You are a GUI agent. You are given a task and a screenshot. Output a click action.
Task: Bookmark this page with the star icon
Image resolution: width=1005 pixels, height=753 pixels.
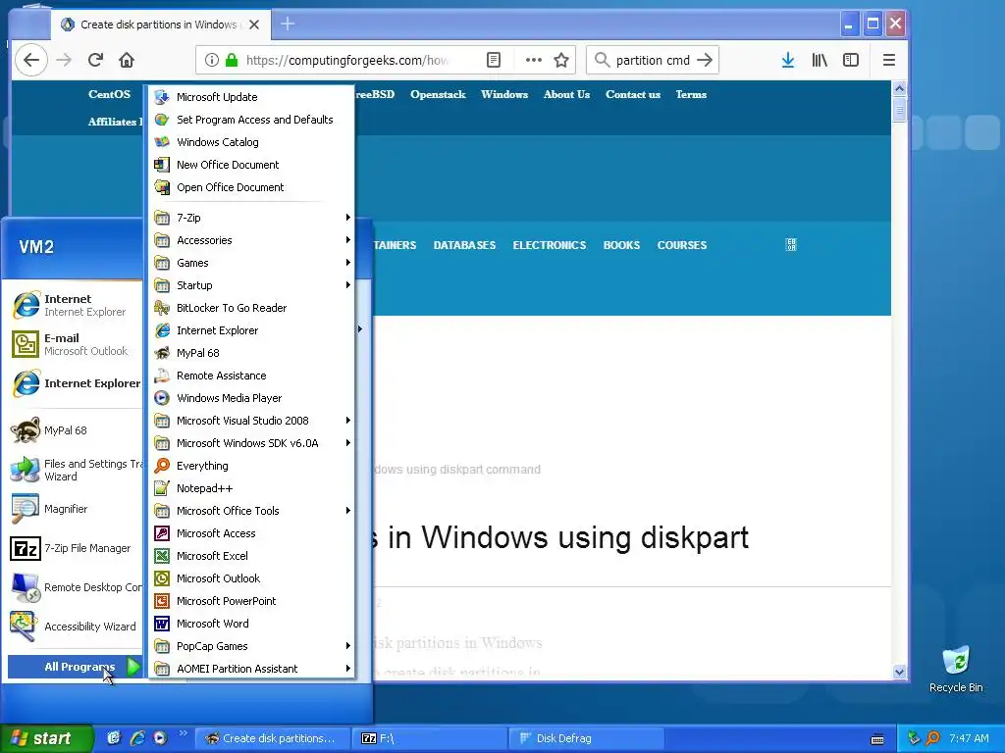(561, 60)
